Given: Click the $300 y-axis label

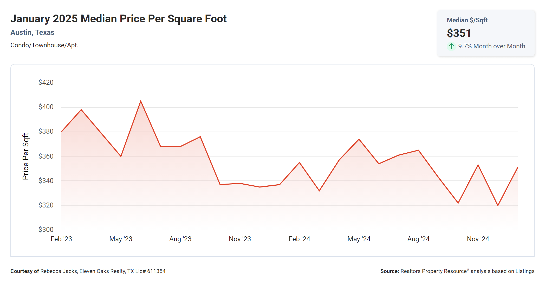Looking at the screenshot, I should [x=46, y=230].
